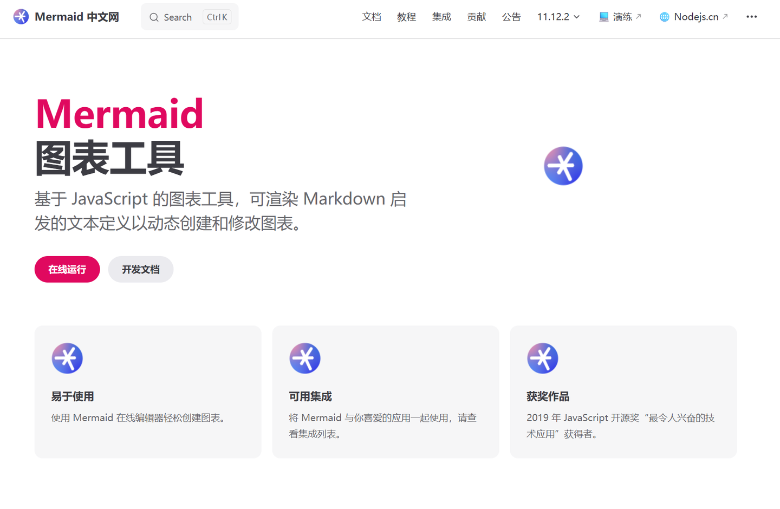Open the Nodejs.cn external link
Screen dimensions: 780x509
(694, 17)
